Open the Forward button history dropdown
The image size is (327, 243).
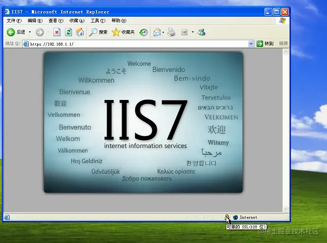(48, 32)
